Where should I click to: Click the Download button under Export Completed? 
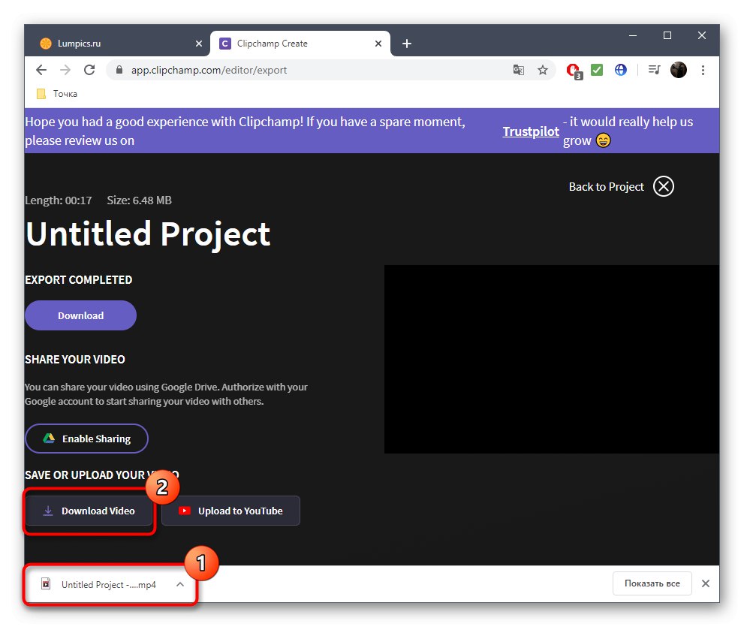[80, 315]
